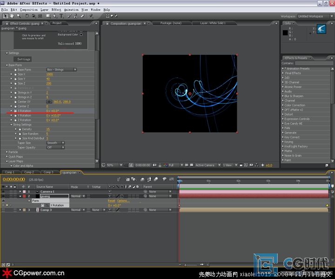Open the Edit menu
The width and height of the screenshot is (335, 279).
pos(14,10)
